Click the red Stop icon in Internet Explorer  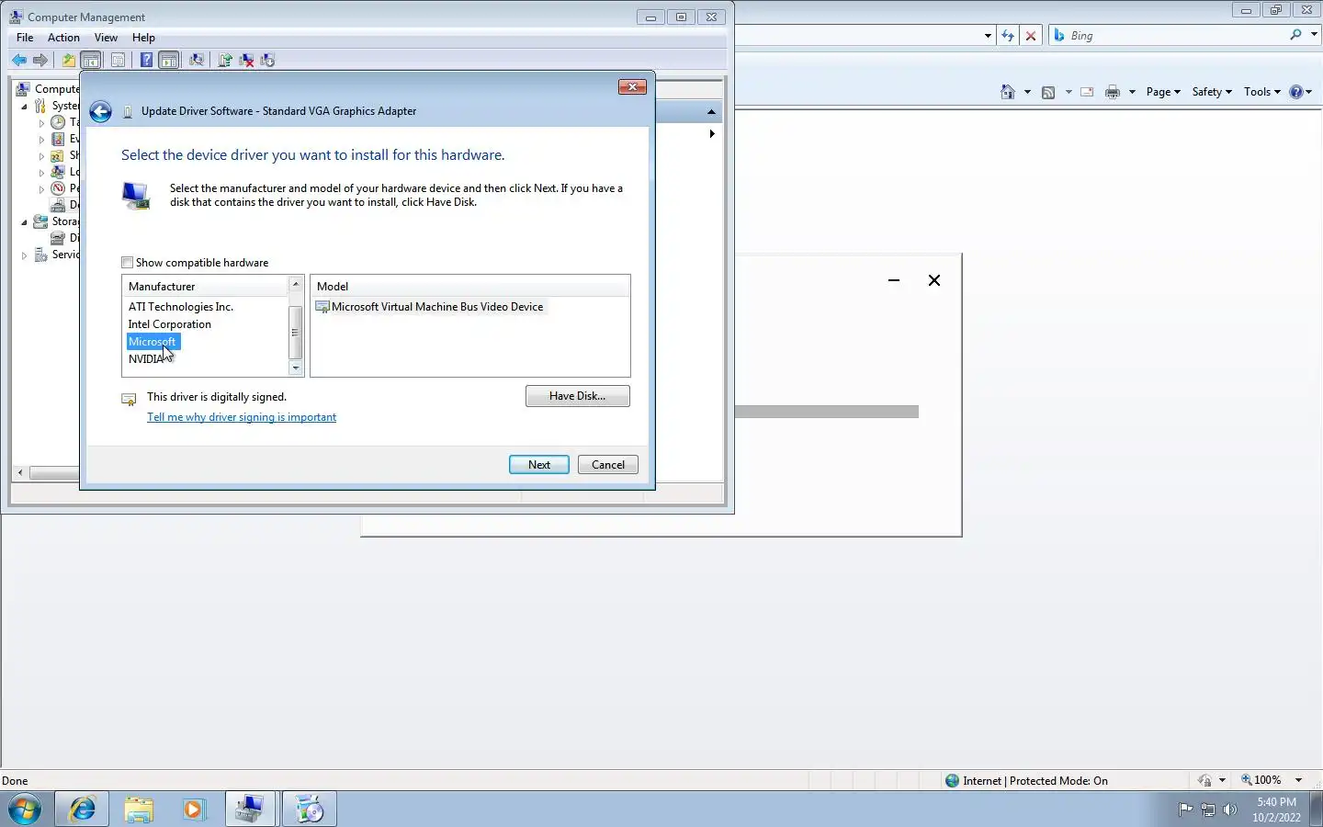[1031, 36]
